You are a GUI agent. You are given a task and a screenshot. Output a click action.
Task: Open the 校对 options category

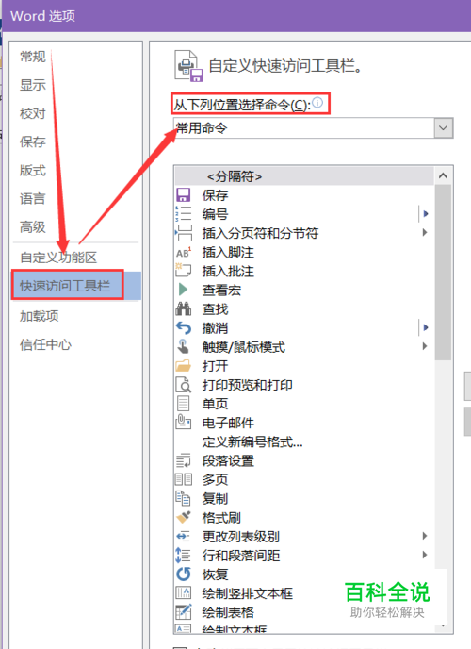33,113
